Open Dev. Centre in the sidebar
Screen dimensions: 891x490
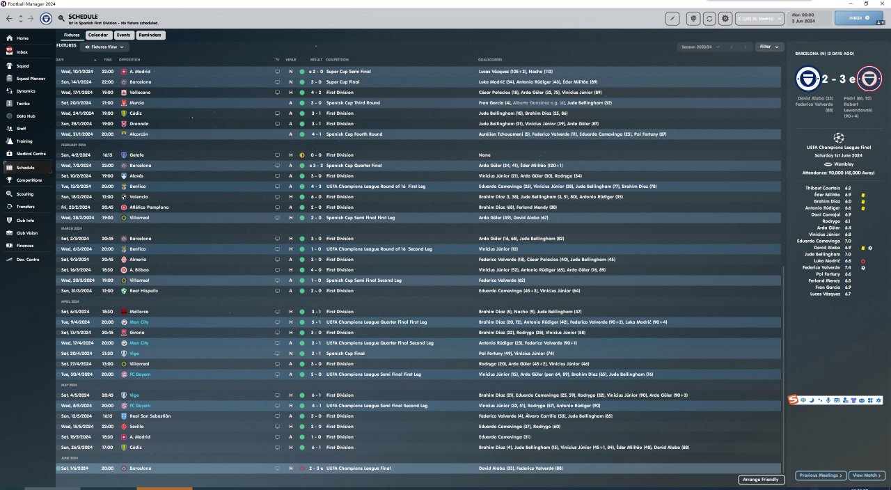click(27, 260)
